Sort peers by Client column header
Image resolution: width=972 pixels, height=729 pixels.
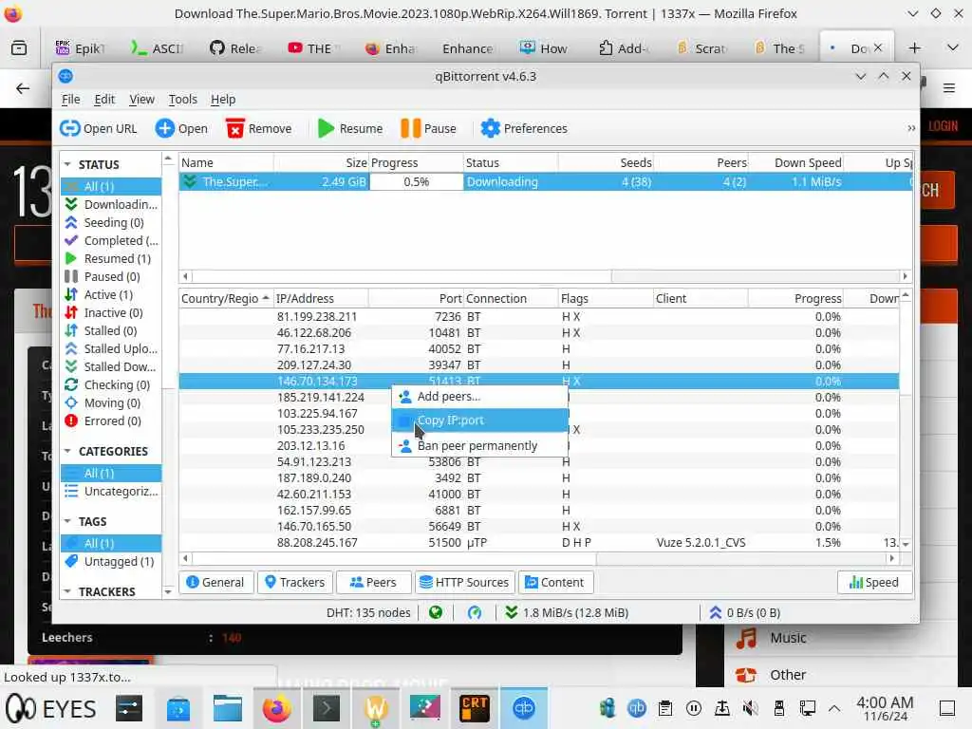click(x=701, y=299)
